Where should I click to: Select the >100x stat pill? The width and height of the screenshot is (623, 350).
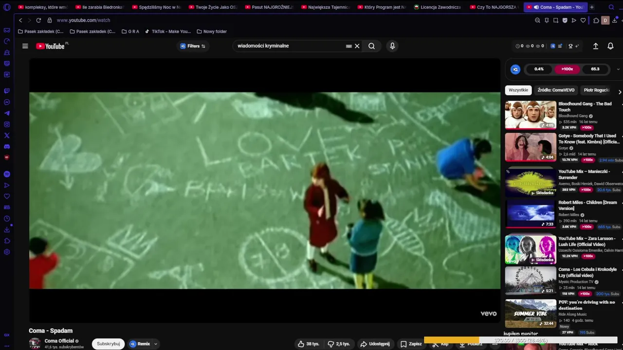567,69
